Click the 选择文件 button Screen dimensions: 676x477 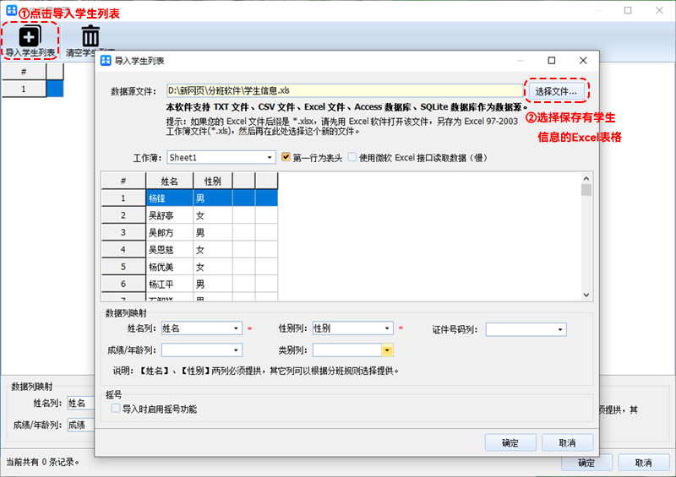coord(556,90)
